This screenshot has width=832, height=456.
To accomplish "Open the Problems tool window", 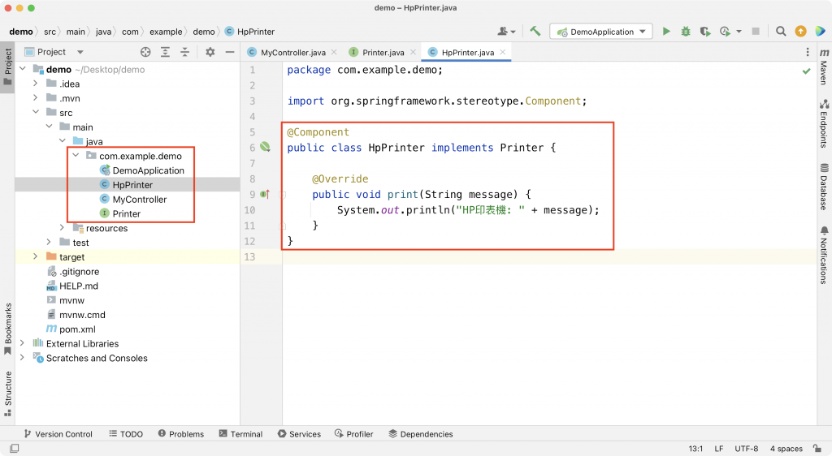I will click(x=181, y=434).
